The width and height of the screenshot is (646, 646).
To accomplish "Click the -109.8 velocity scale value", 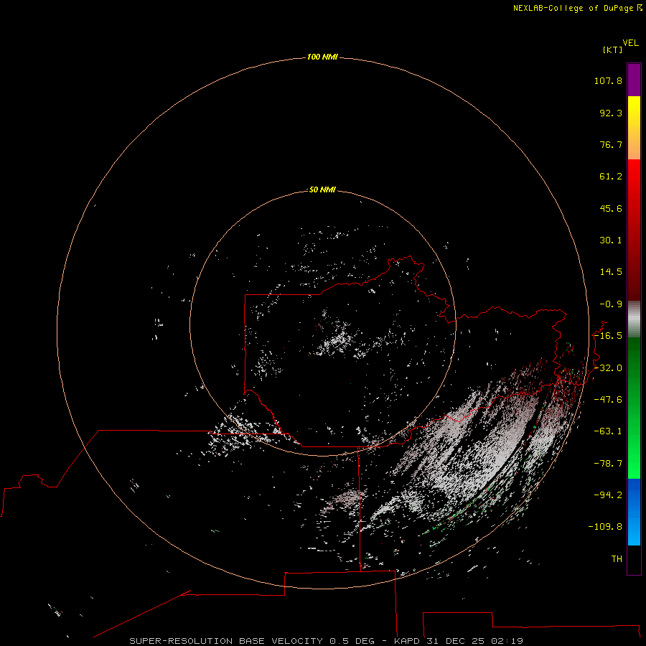I will coord(605,527).
